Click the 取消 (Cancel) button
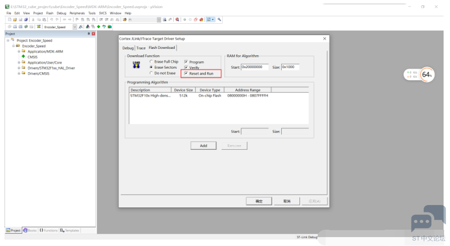450x246 pixels. [287, 201]
